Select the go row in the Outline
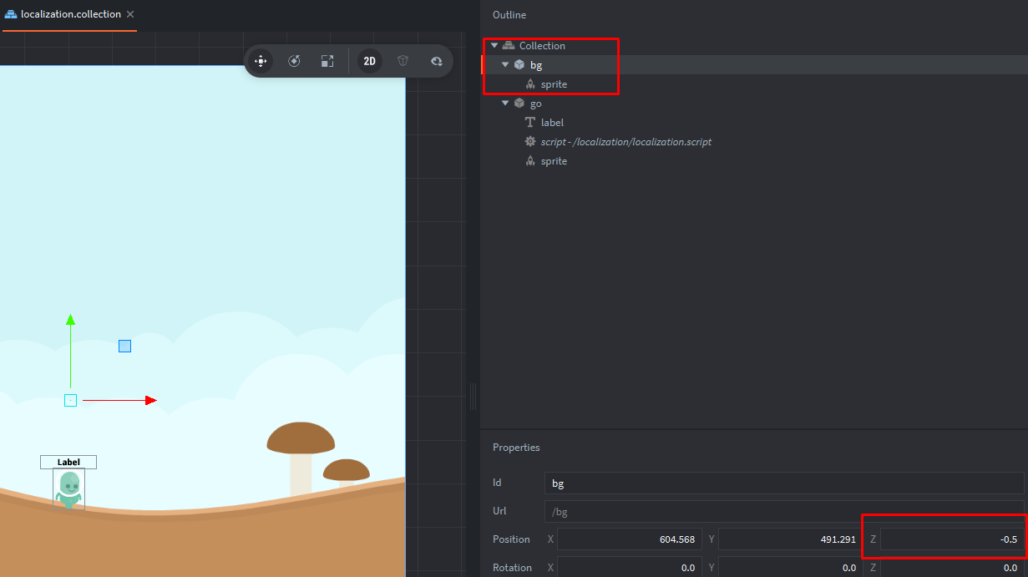The width and height of the screenshot is (1028, 577). point(755,104)
